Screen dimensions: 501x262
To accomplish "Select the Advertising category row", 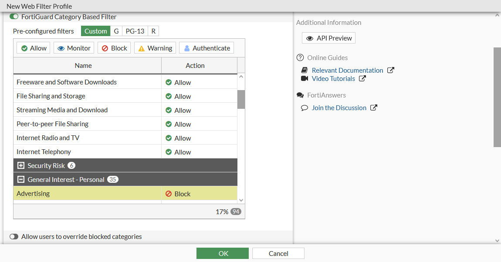I will pos(87,193).
